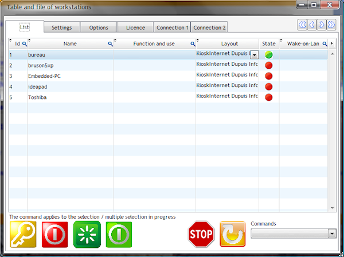Open the Connection 1 tab
344x257 pixels.
pos(172,27)
